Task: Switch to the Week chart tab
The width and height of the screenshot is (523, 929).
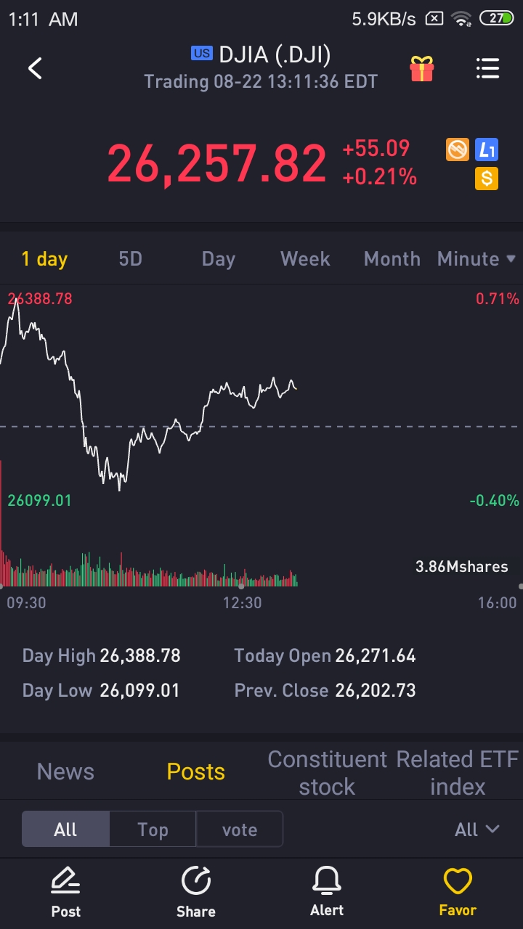Action: (305, 259)
